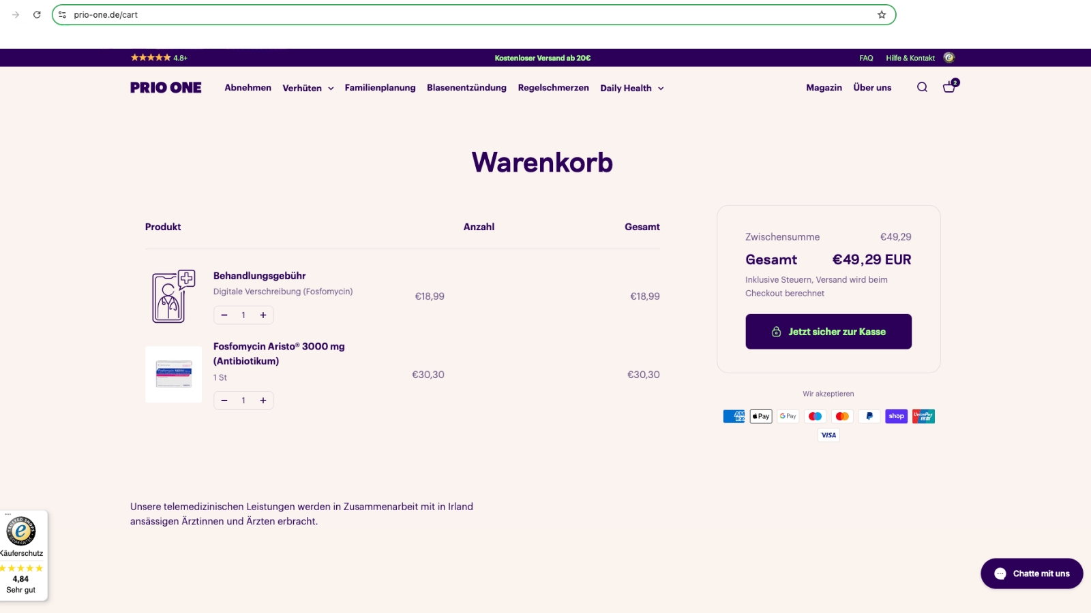1091x613 pixels.
Task: Reload the page with browser refresh icon
Action: click(37, 15)
